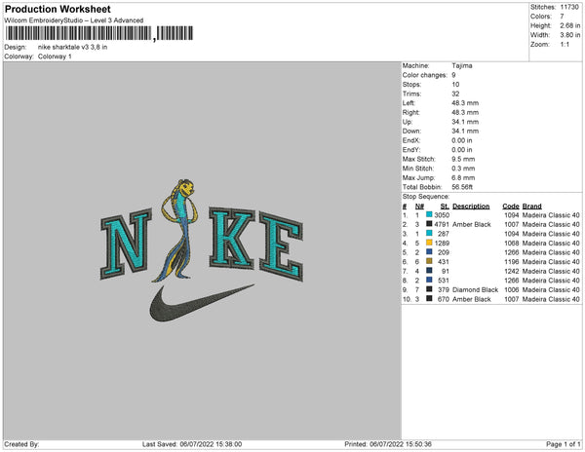Click the Right measurement 48.3 mm
The height and width of the screenshot is (452, 585).
point(465,112)
